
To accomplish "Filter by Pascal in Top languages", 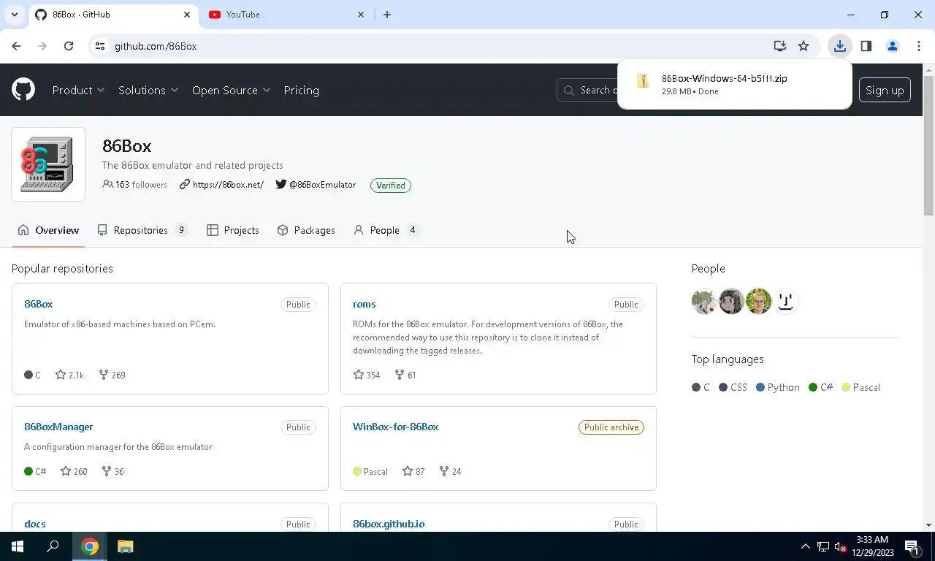I will (860, 387).
